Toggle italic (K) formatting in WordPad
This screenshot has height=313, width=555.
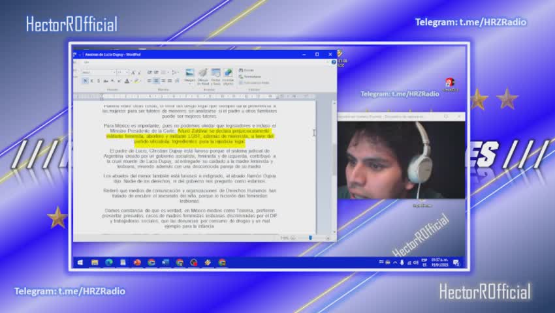click(x=92, y=81)
